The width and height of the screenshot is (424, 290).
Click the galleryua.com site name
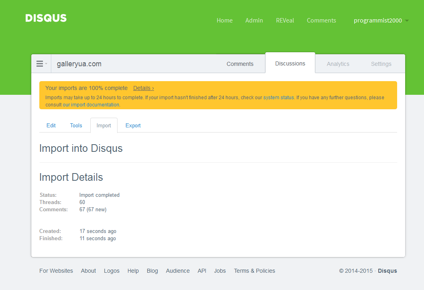pyautogui.click(x=79, y=64)
